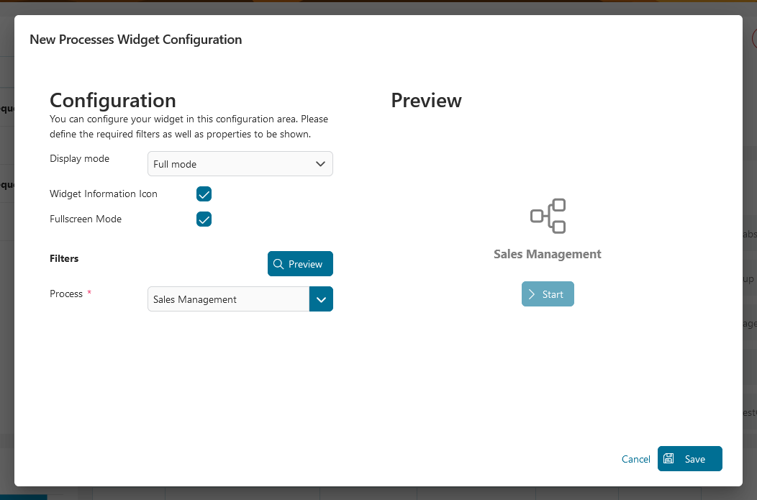Expand the Process dropdown arrow button
Image resolution: width=757 pixels, height=500 pixels.
click(321, 299)
